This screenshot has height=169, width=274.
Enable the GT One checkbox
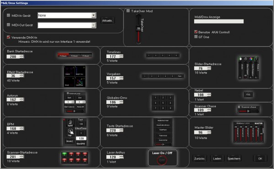(x=196, y=37)
